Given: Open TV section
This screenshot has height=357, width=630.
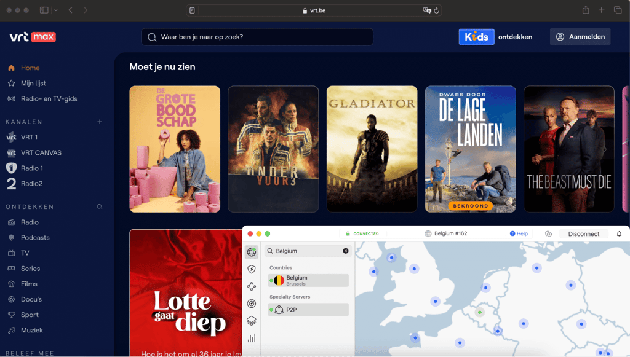Looking at the screenshot, I should pyautogui.click(x=18, y=253).
